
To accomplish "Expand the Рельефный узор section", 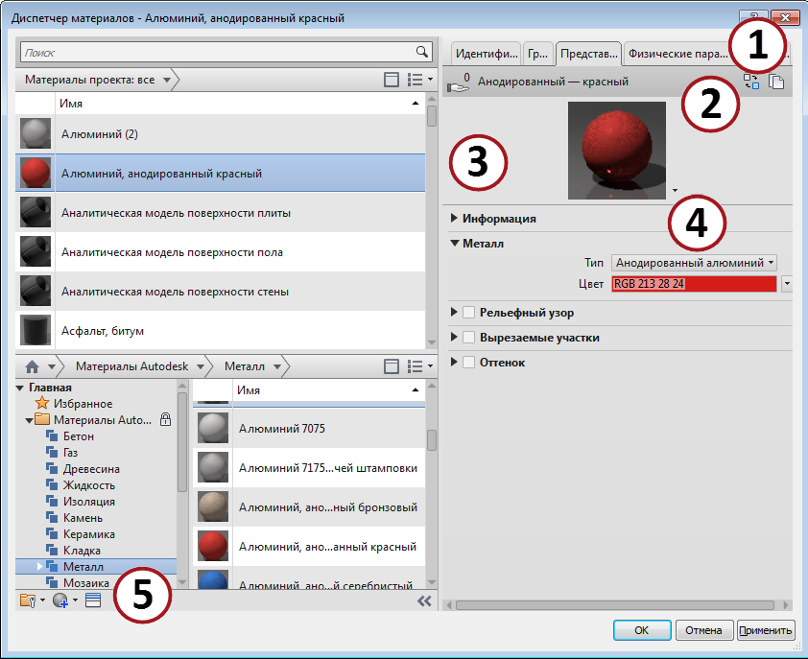I will tap(454, 312).
